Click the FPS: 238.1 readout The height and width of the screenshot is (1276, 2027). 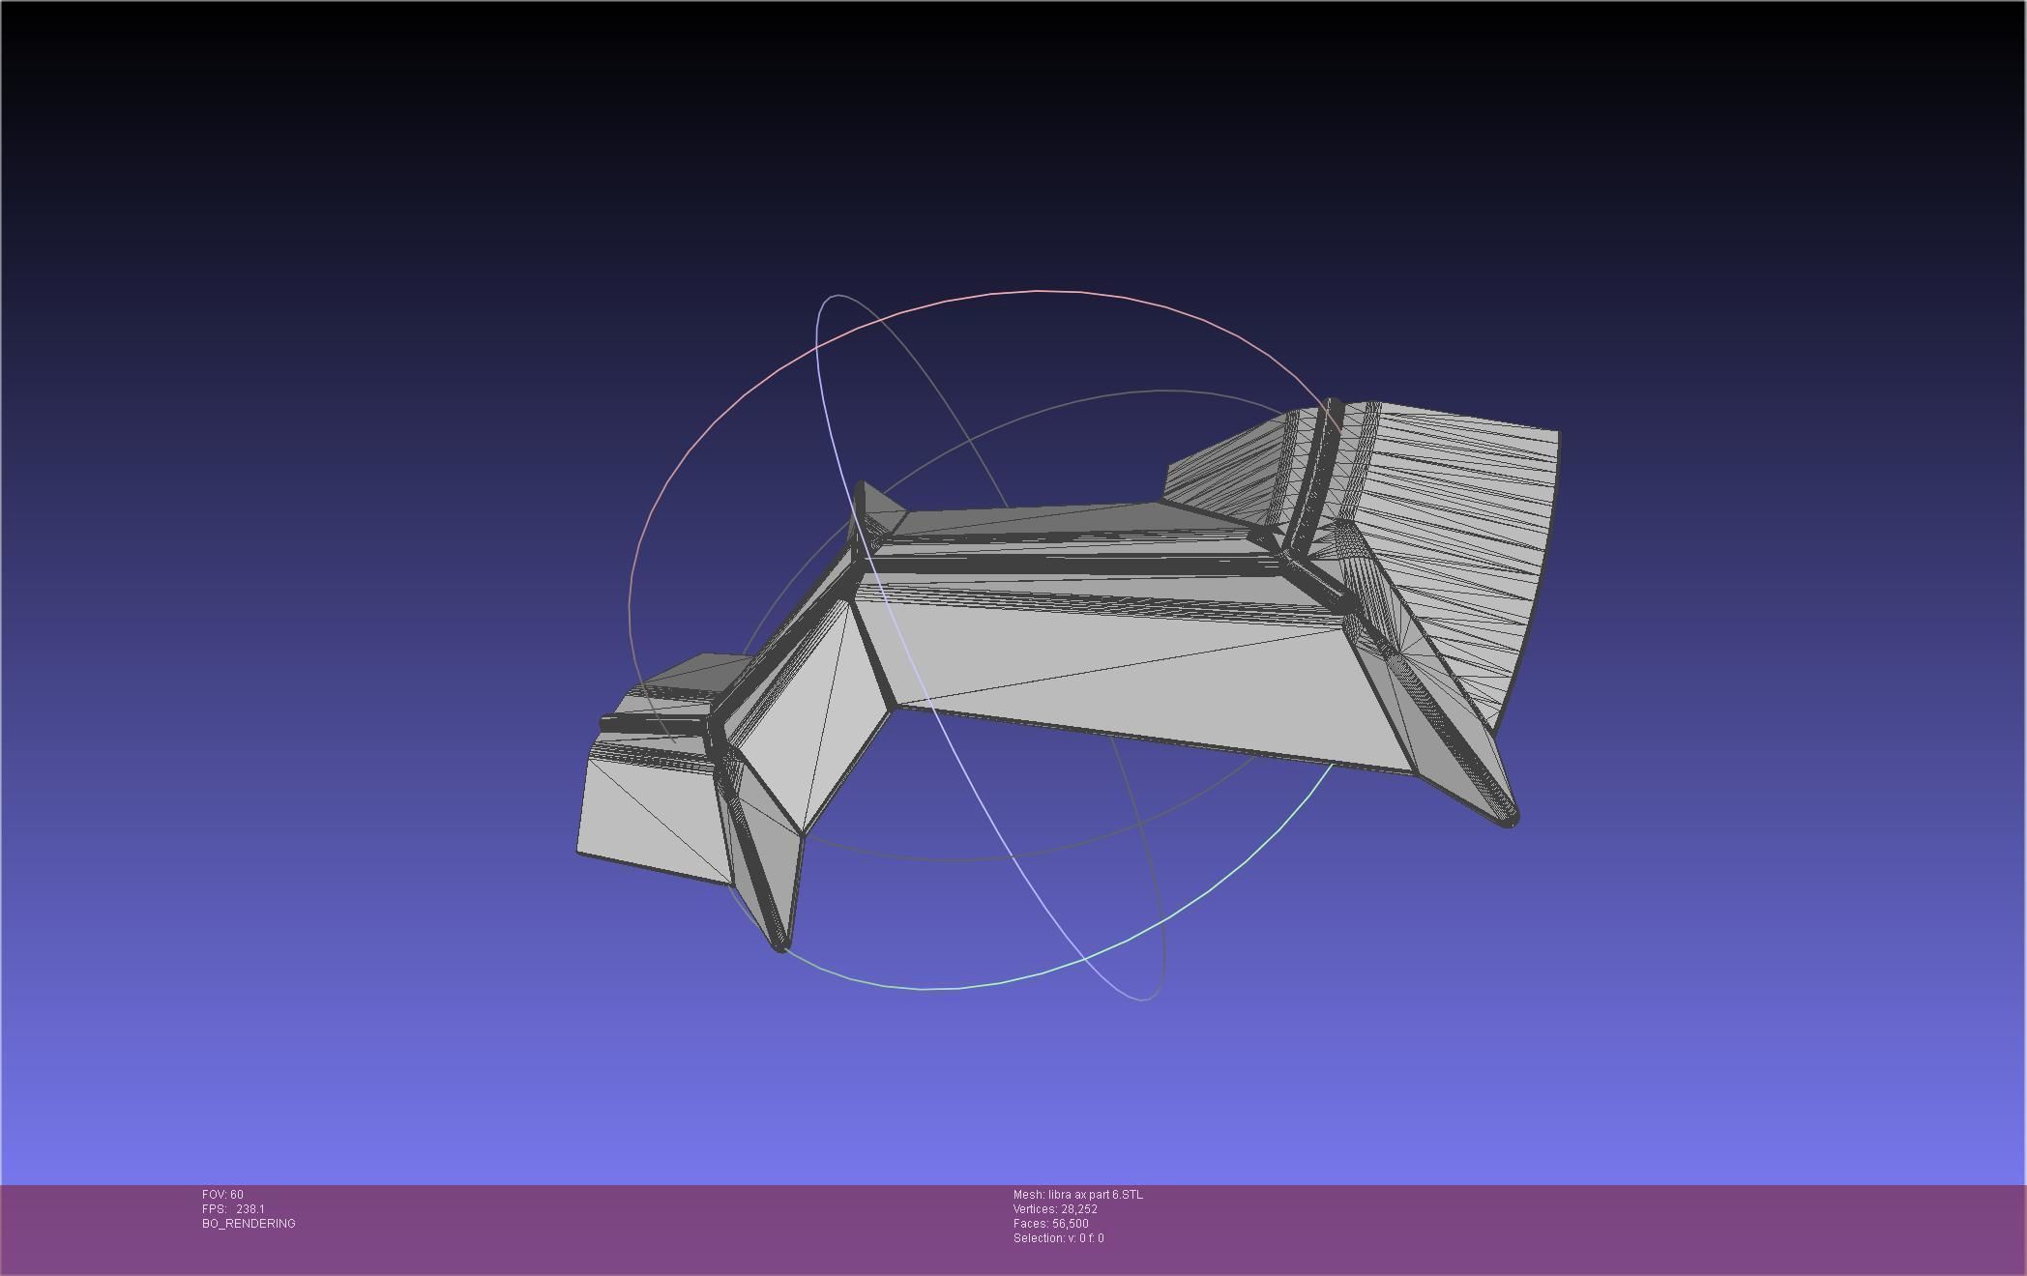pyautogui.click(x=233, y=1209)
